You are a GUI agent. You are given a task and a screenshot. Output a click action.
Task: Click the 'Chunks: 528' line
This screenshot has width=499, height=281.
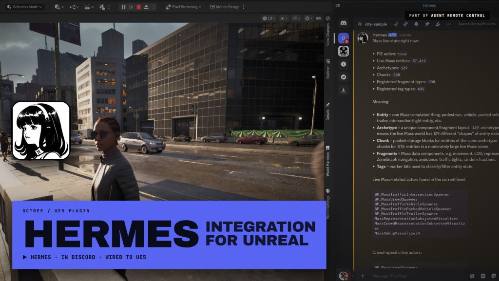[x=388, y=75]
